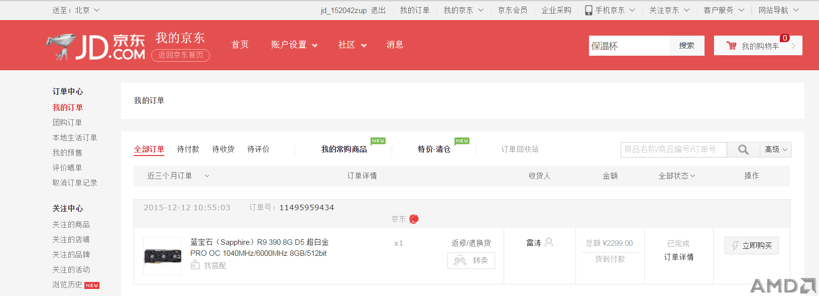Open 我的购物车 cart button
Viewport: 819px width, 296px height.
pyautogui.click(x=758, y=46)
